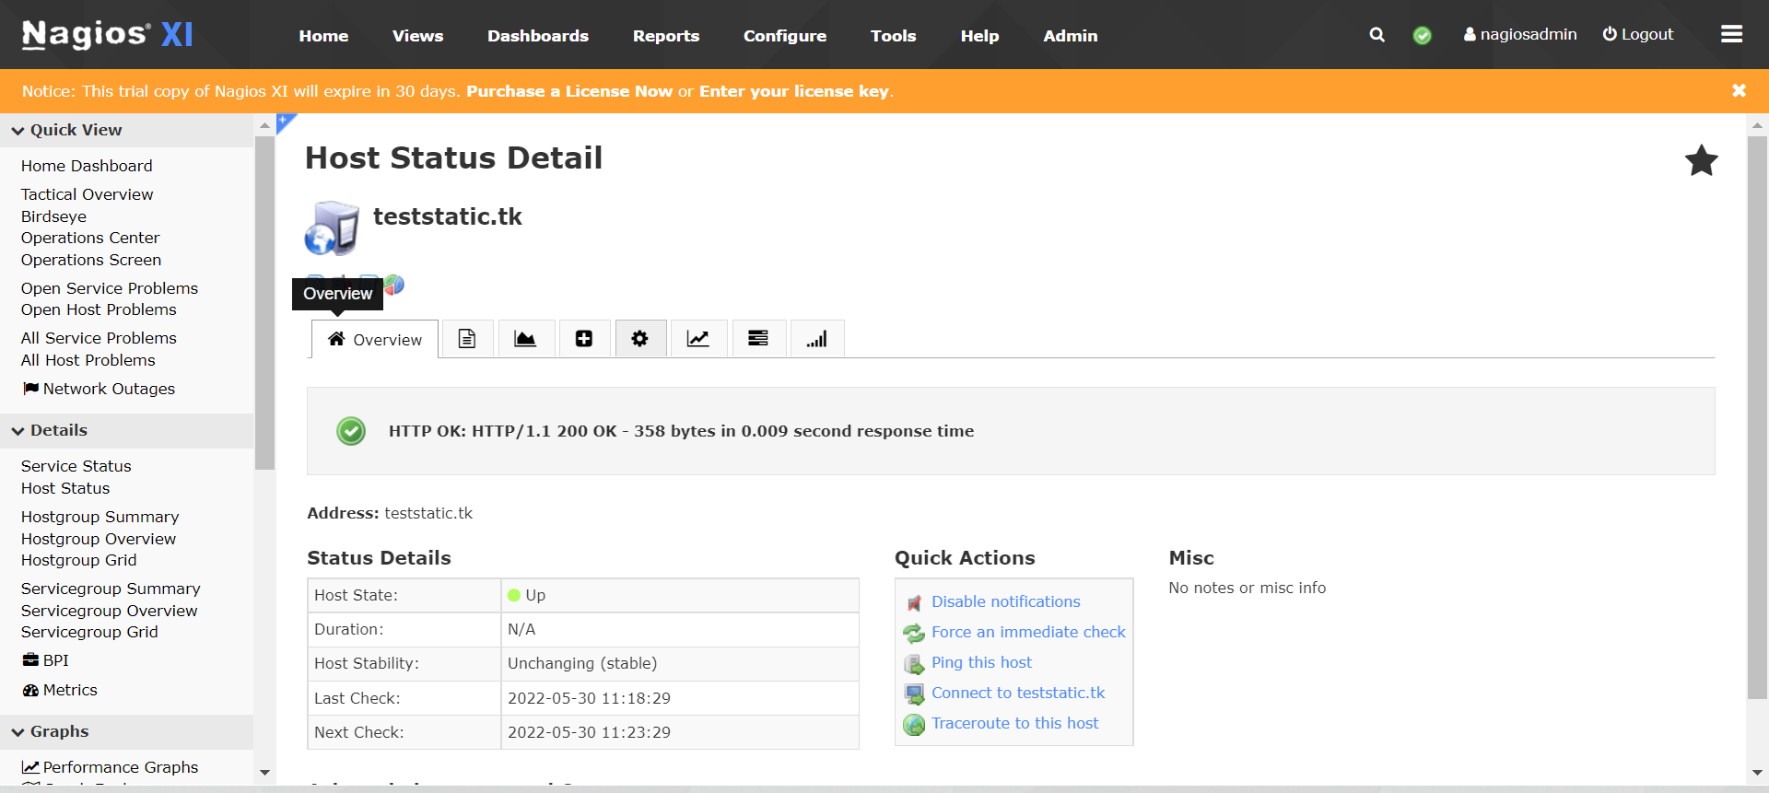Viewport: 1769px width, 793px height.
Task: Click Enter your license key link
Action: (x=794, y=91)
